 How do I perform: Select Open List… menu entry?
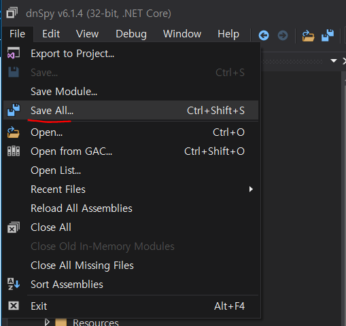[x=131, y=170]
